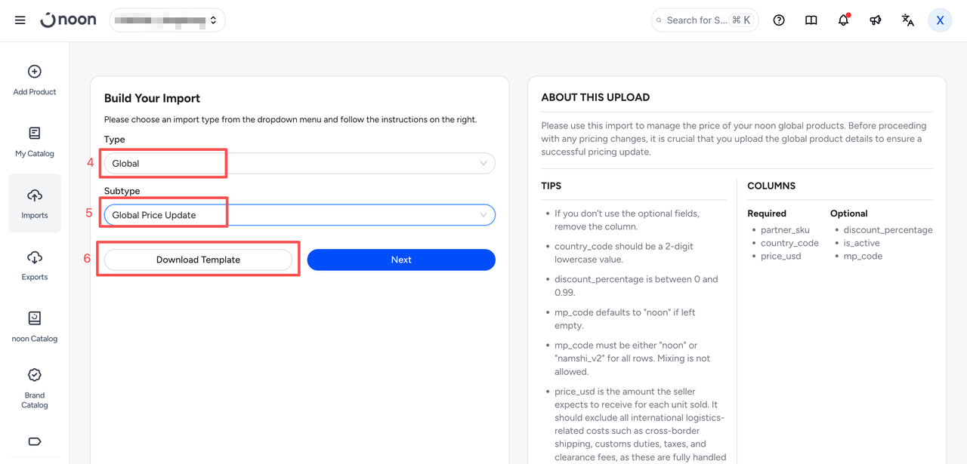Image resolution: width=967 pixels, height=464 pixels.
Task: Open the guide book icon
Action: [811, 20]
